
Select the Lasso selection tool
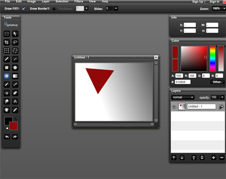[x=15, y=42]
